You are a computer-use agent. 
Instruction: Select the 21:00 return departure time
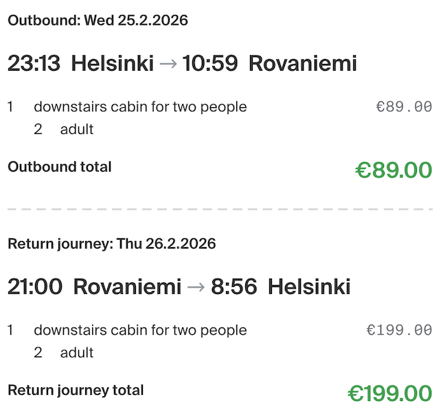[x=35, y=286]
